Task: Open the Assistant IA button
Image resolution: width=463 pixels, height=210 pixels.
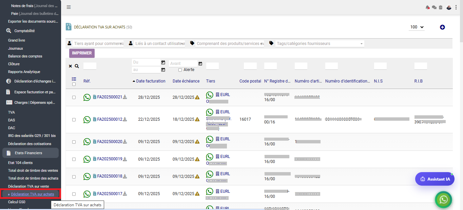Action: click(435, 179)
